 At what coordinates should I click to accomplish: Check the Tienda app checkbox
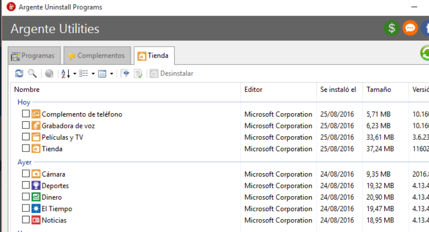[x=26, y=148]
